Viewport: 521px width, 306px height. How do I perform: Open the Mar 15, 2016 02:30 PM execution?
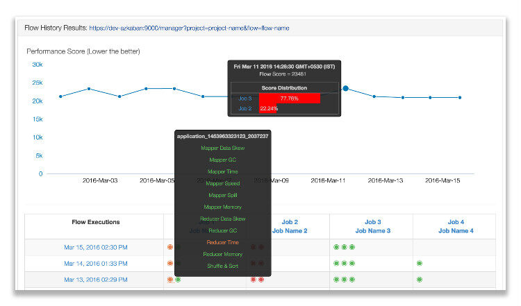click(96, 247)
